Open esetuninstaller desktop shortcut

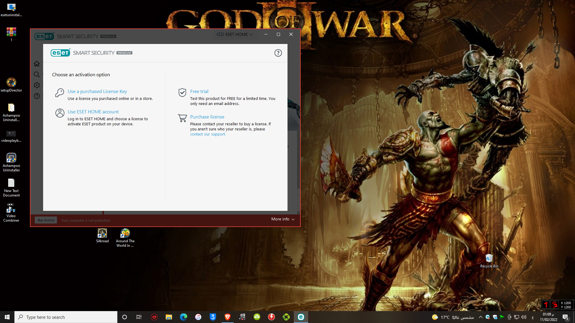coord(11,10)
